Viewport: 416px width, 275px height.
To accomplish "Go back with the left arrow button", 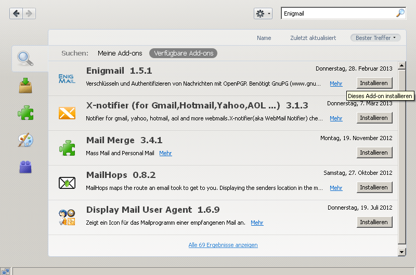I will 16,13.
